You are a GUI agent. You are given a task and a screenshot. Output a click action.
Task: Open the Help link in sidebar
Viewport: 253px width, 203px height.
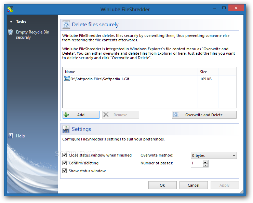pos(21,136)
